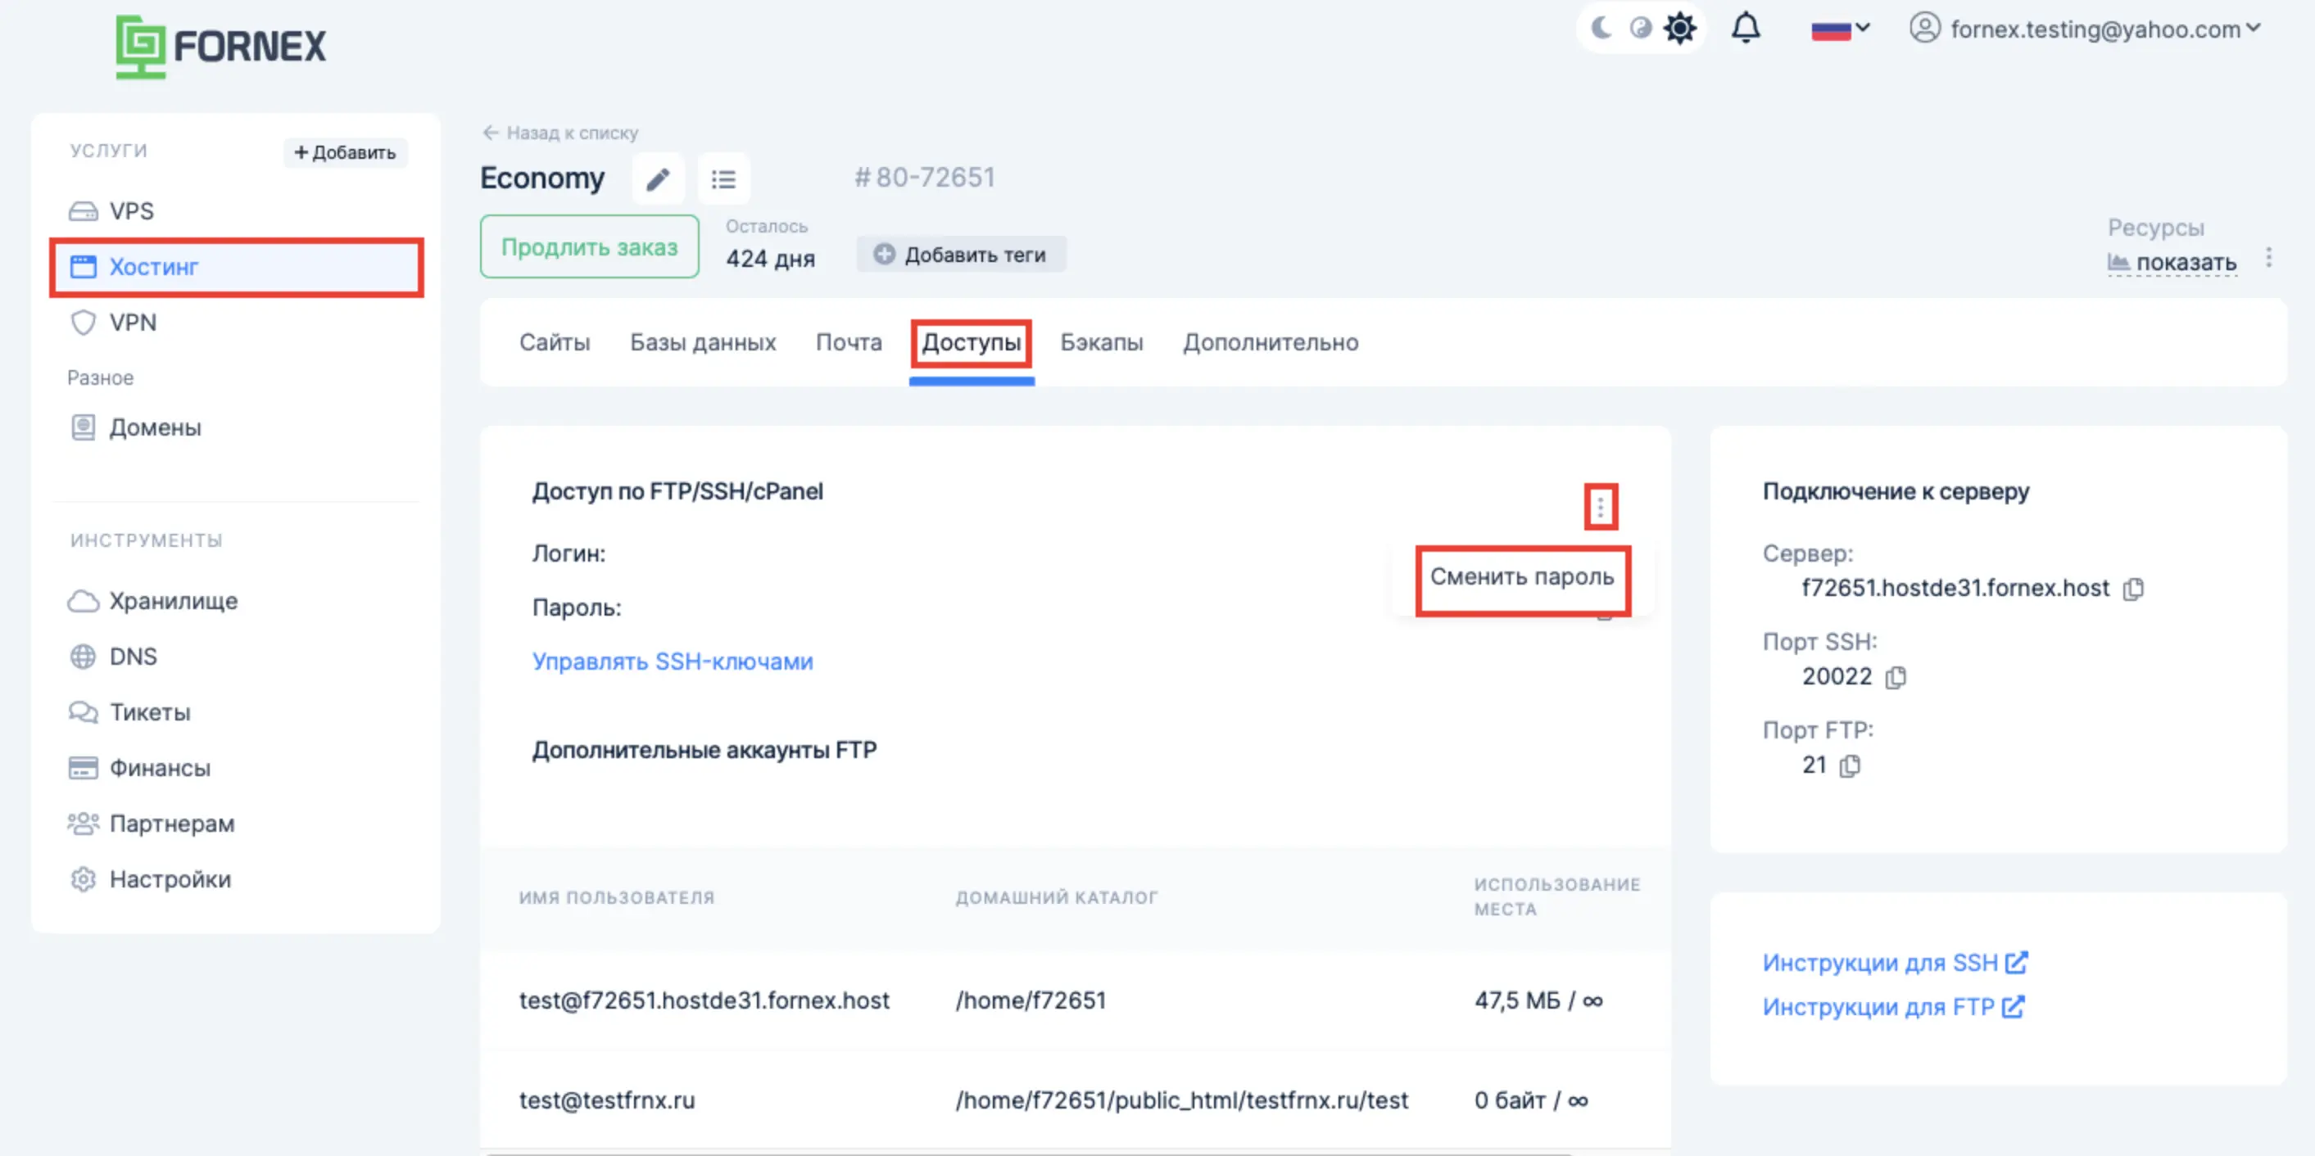
Task: Click the /home/f72651/public_html/testfrnx.ru/test cell
Action: [1182, 1100]
